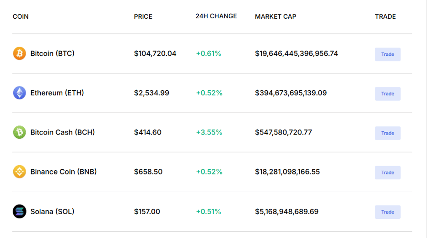Click the orange Bitcoin coin icon

[19, 54]
